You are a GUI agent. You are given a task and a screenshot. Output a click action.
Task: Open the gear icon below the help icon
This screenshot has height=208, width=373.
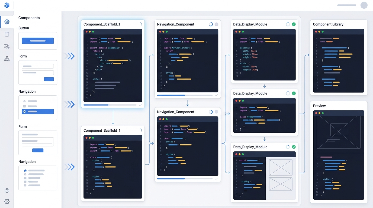click(7, 201)
